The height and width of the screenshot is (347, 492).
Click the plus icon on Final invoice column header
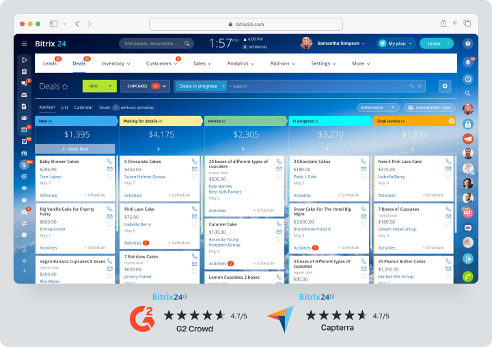click(x=451, y=121)
